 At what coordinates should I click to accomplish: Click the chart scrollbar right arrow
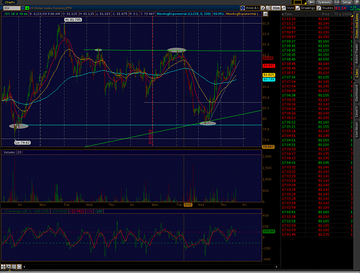coord(276,267)
